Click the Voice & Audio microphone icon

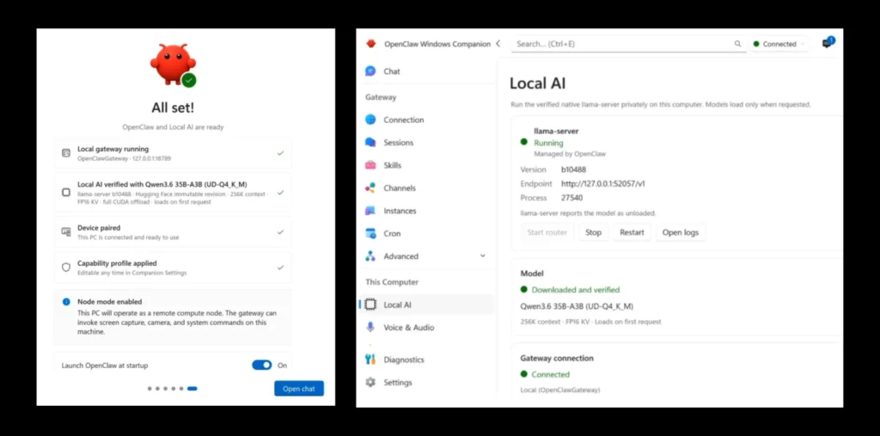pos(370,327)
